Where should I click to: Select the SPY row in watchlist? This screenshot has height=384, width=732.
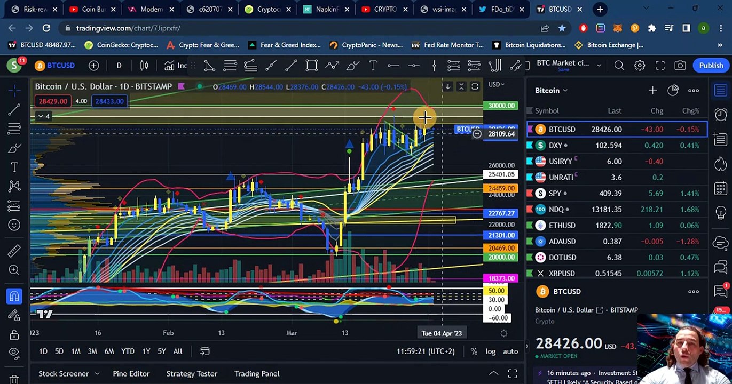click(x=617, y=194)
